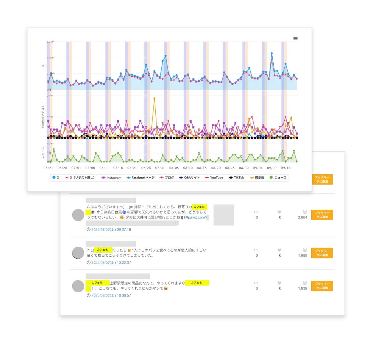Open the 2025/08/02(土) 10:22:37 timestamp link
Viewport: 372px width, 349px height.
[111, 262]
